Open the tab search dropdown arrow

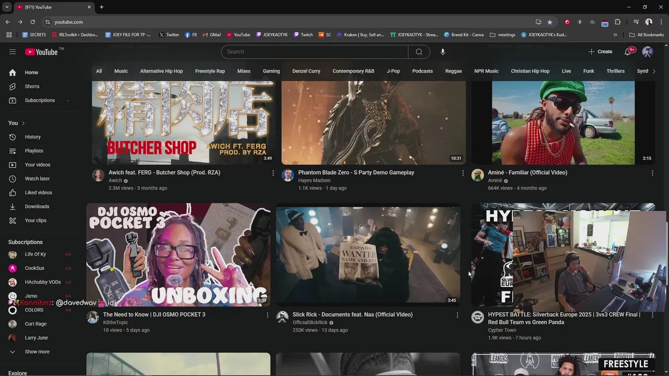[7, 7]
